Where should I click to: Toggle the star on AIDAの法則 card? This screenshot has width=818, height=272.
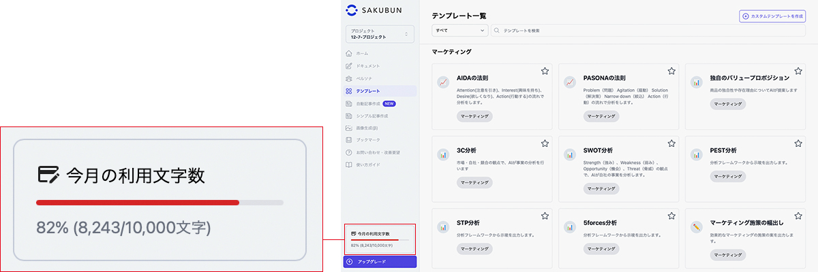[x=545, y=71]
